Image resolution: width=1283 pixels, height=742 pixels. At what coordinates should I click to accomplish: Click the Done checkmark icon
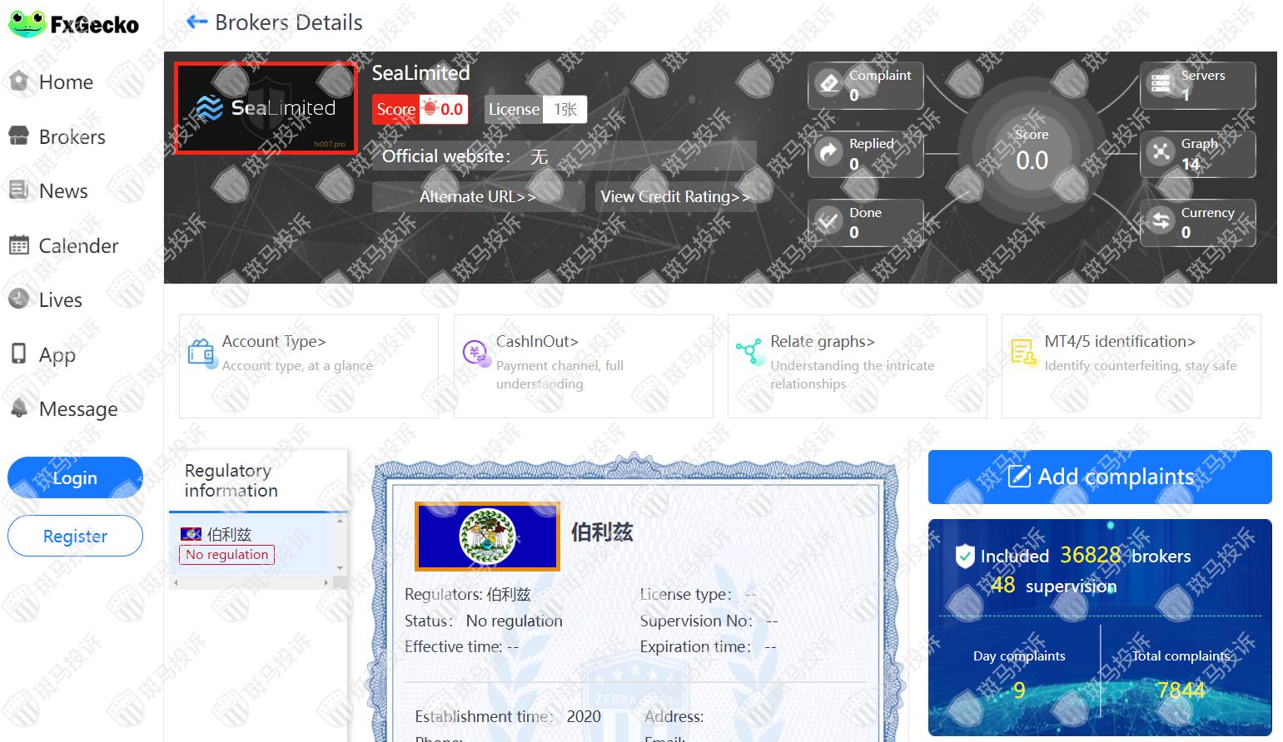[829, 221]
